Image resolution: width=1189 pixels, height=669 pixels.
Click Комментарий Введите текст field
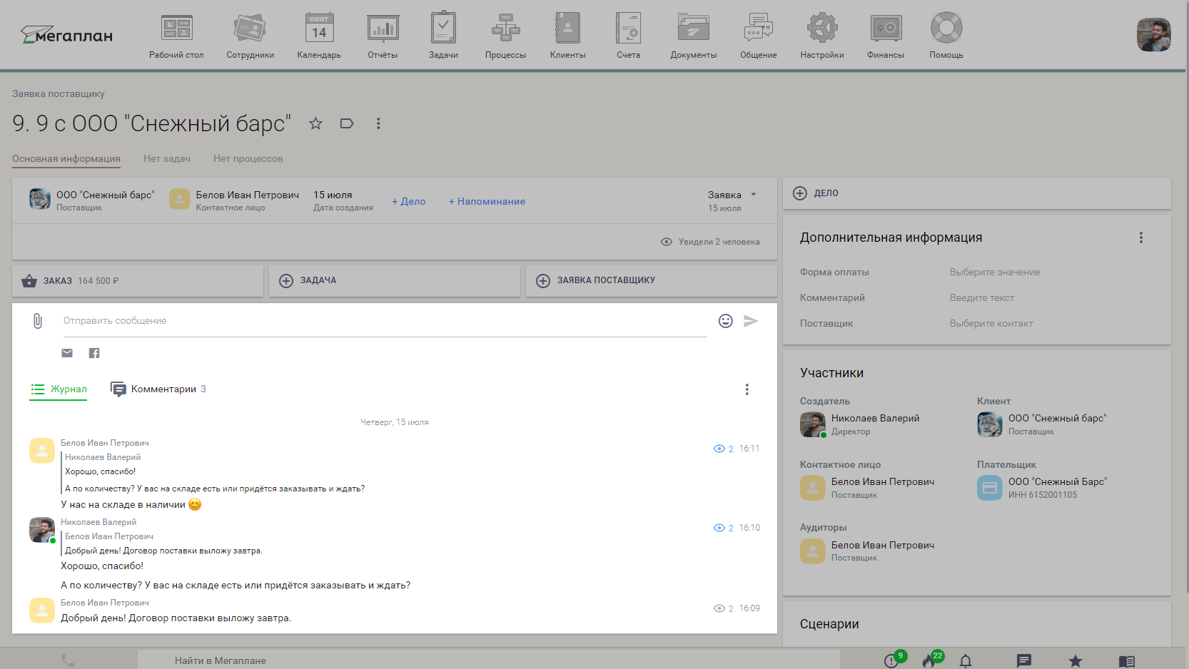click(x=982, y=298)
